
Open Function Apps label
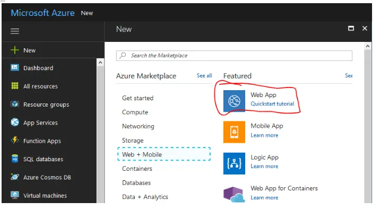click(x=42, y=141)
